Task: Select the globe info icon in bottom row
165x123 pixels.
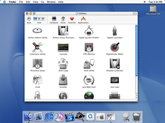Action: [x=63, y=95]
